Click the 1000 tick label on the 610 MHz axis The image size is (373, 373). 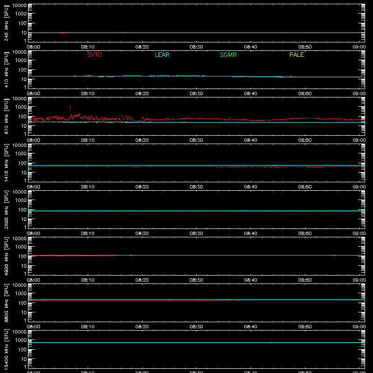click(21, 107)
